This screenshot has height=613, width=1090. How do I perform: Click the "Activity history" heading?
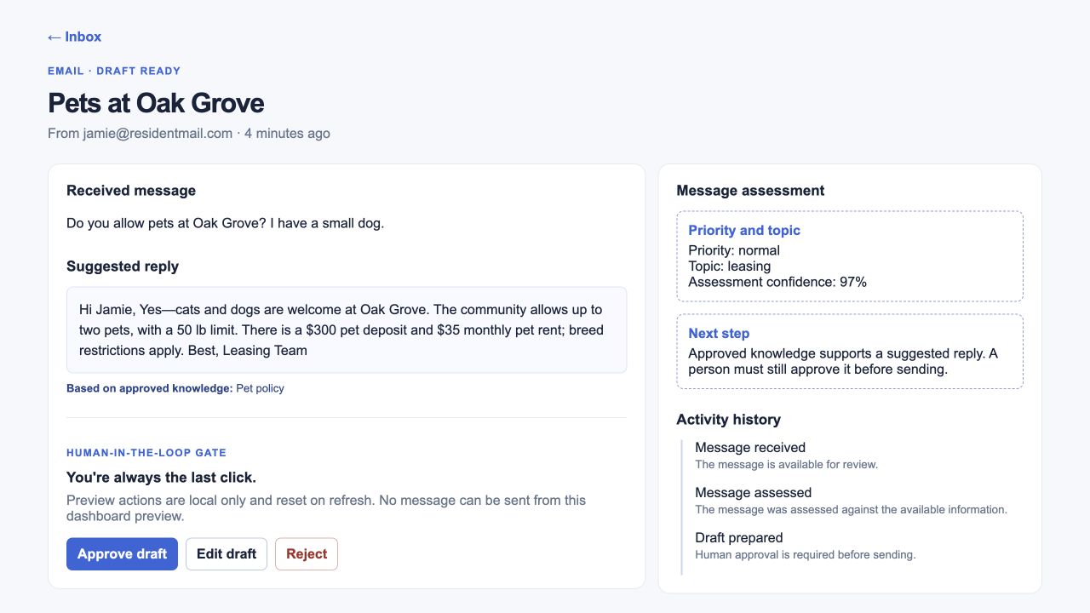pyautogui.click(x=728, y=420)
